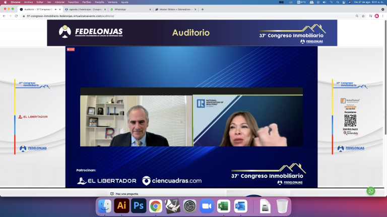Click the address bar URL field
The image size is (387, 217).
coord(187,16)
